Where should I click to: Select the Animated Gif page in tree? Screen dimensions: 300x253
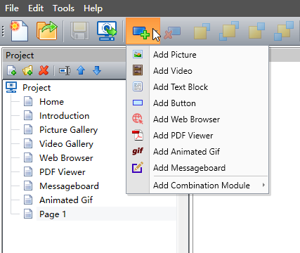point(66,200)
